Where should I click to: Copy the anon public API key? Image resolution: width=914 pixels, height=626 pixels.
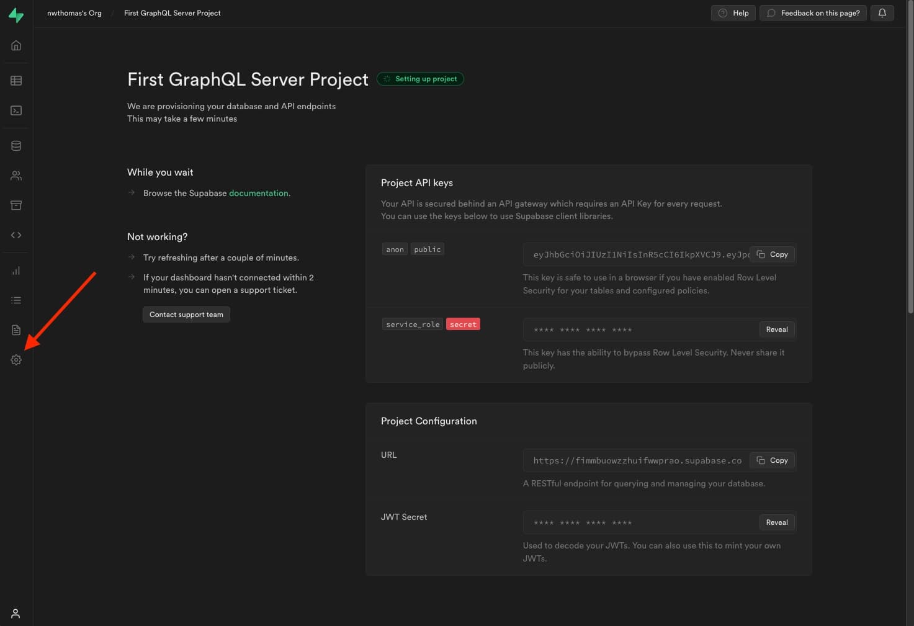point(773,254)
